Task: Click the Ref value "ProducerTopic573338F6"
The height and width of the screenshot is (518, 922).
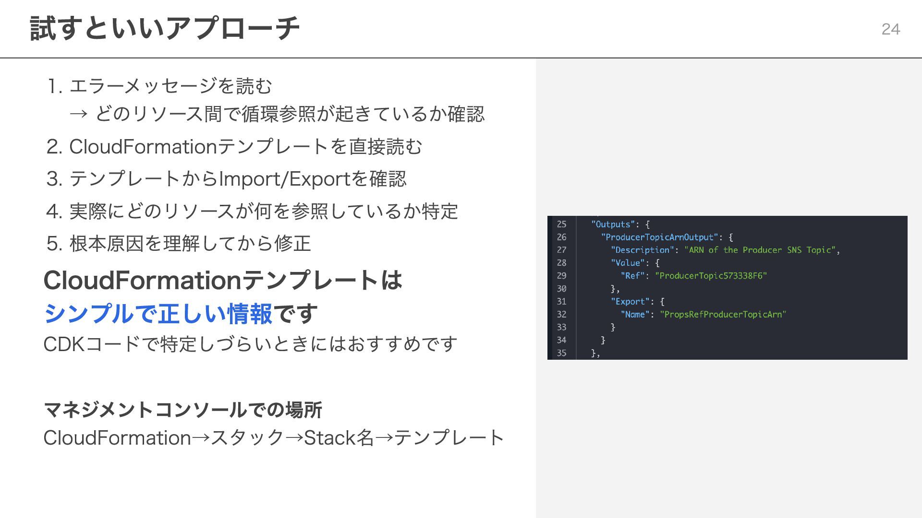Action: [x=711, y=276]
